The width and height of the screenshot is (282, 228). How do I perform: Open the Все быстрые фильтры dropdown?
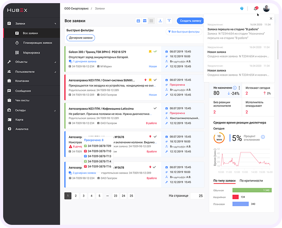183,32
